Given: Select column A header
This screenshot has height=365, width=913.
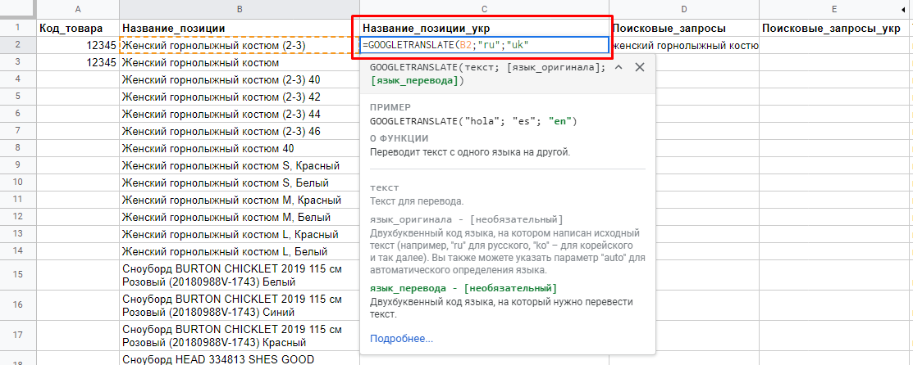Looking at the screenshot, I should click(77, 10).
